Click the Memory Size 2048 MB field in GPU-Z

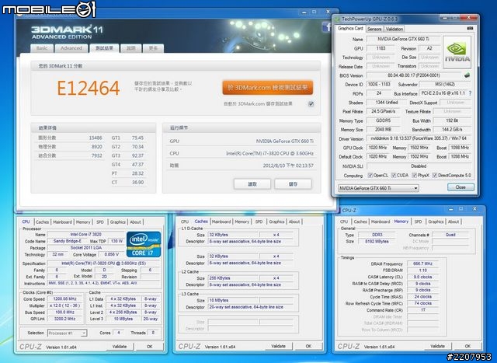click(383, 130)
